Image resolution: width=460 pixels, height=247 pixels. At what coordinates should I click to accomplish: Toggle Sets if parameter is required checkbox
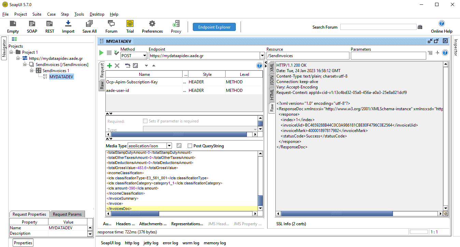[145, 121]
